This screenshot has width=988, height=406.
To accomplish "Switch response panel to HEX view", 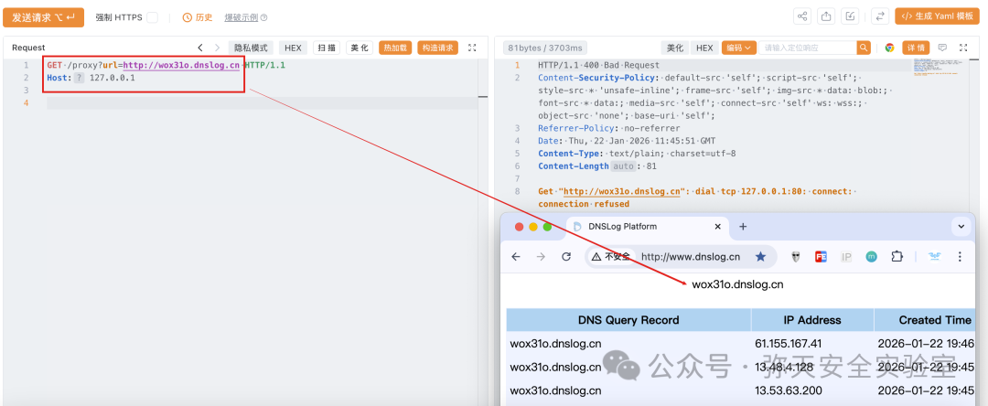I will 704,48.
